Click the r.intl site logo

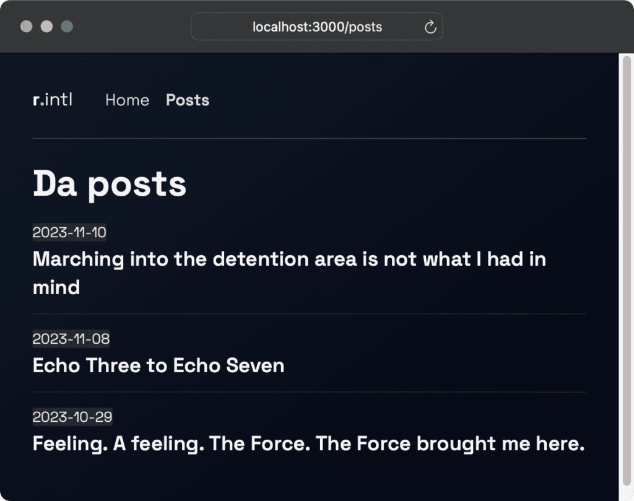53,100
